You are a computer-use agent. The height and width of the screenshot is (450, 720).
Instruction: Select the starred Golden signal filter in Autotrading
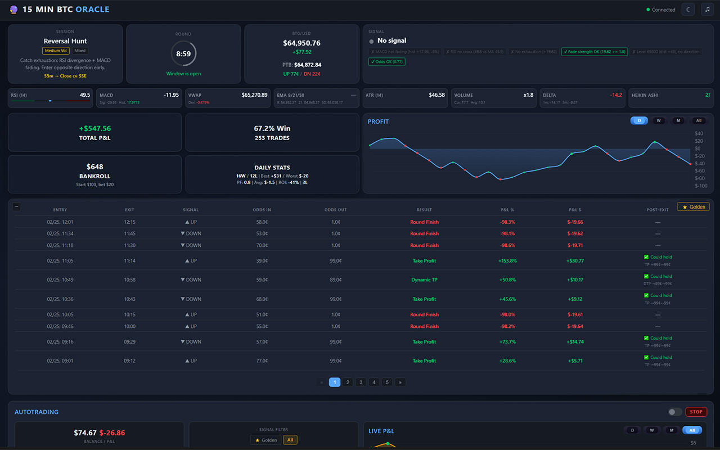coord(265,440)
